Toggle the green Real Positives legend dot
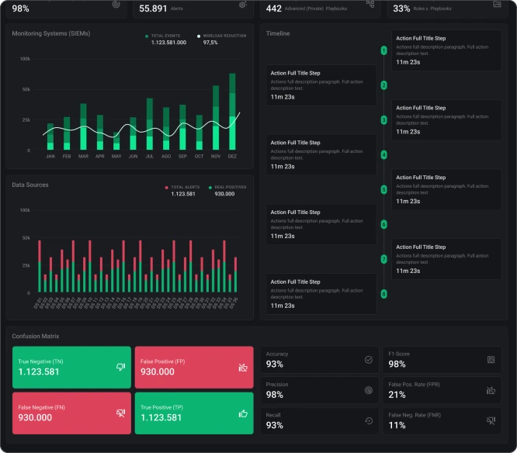Image resolution: width=517 pixels, height=453 pixels. [x=210, y=188]
